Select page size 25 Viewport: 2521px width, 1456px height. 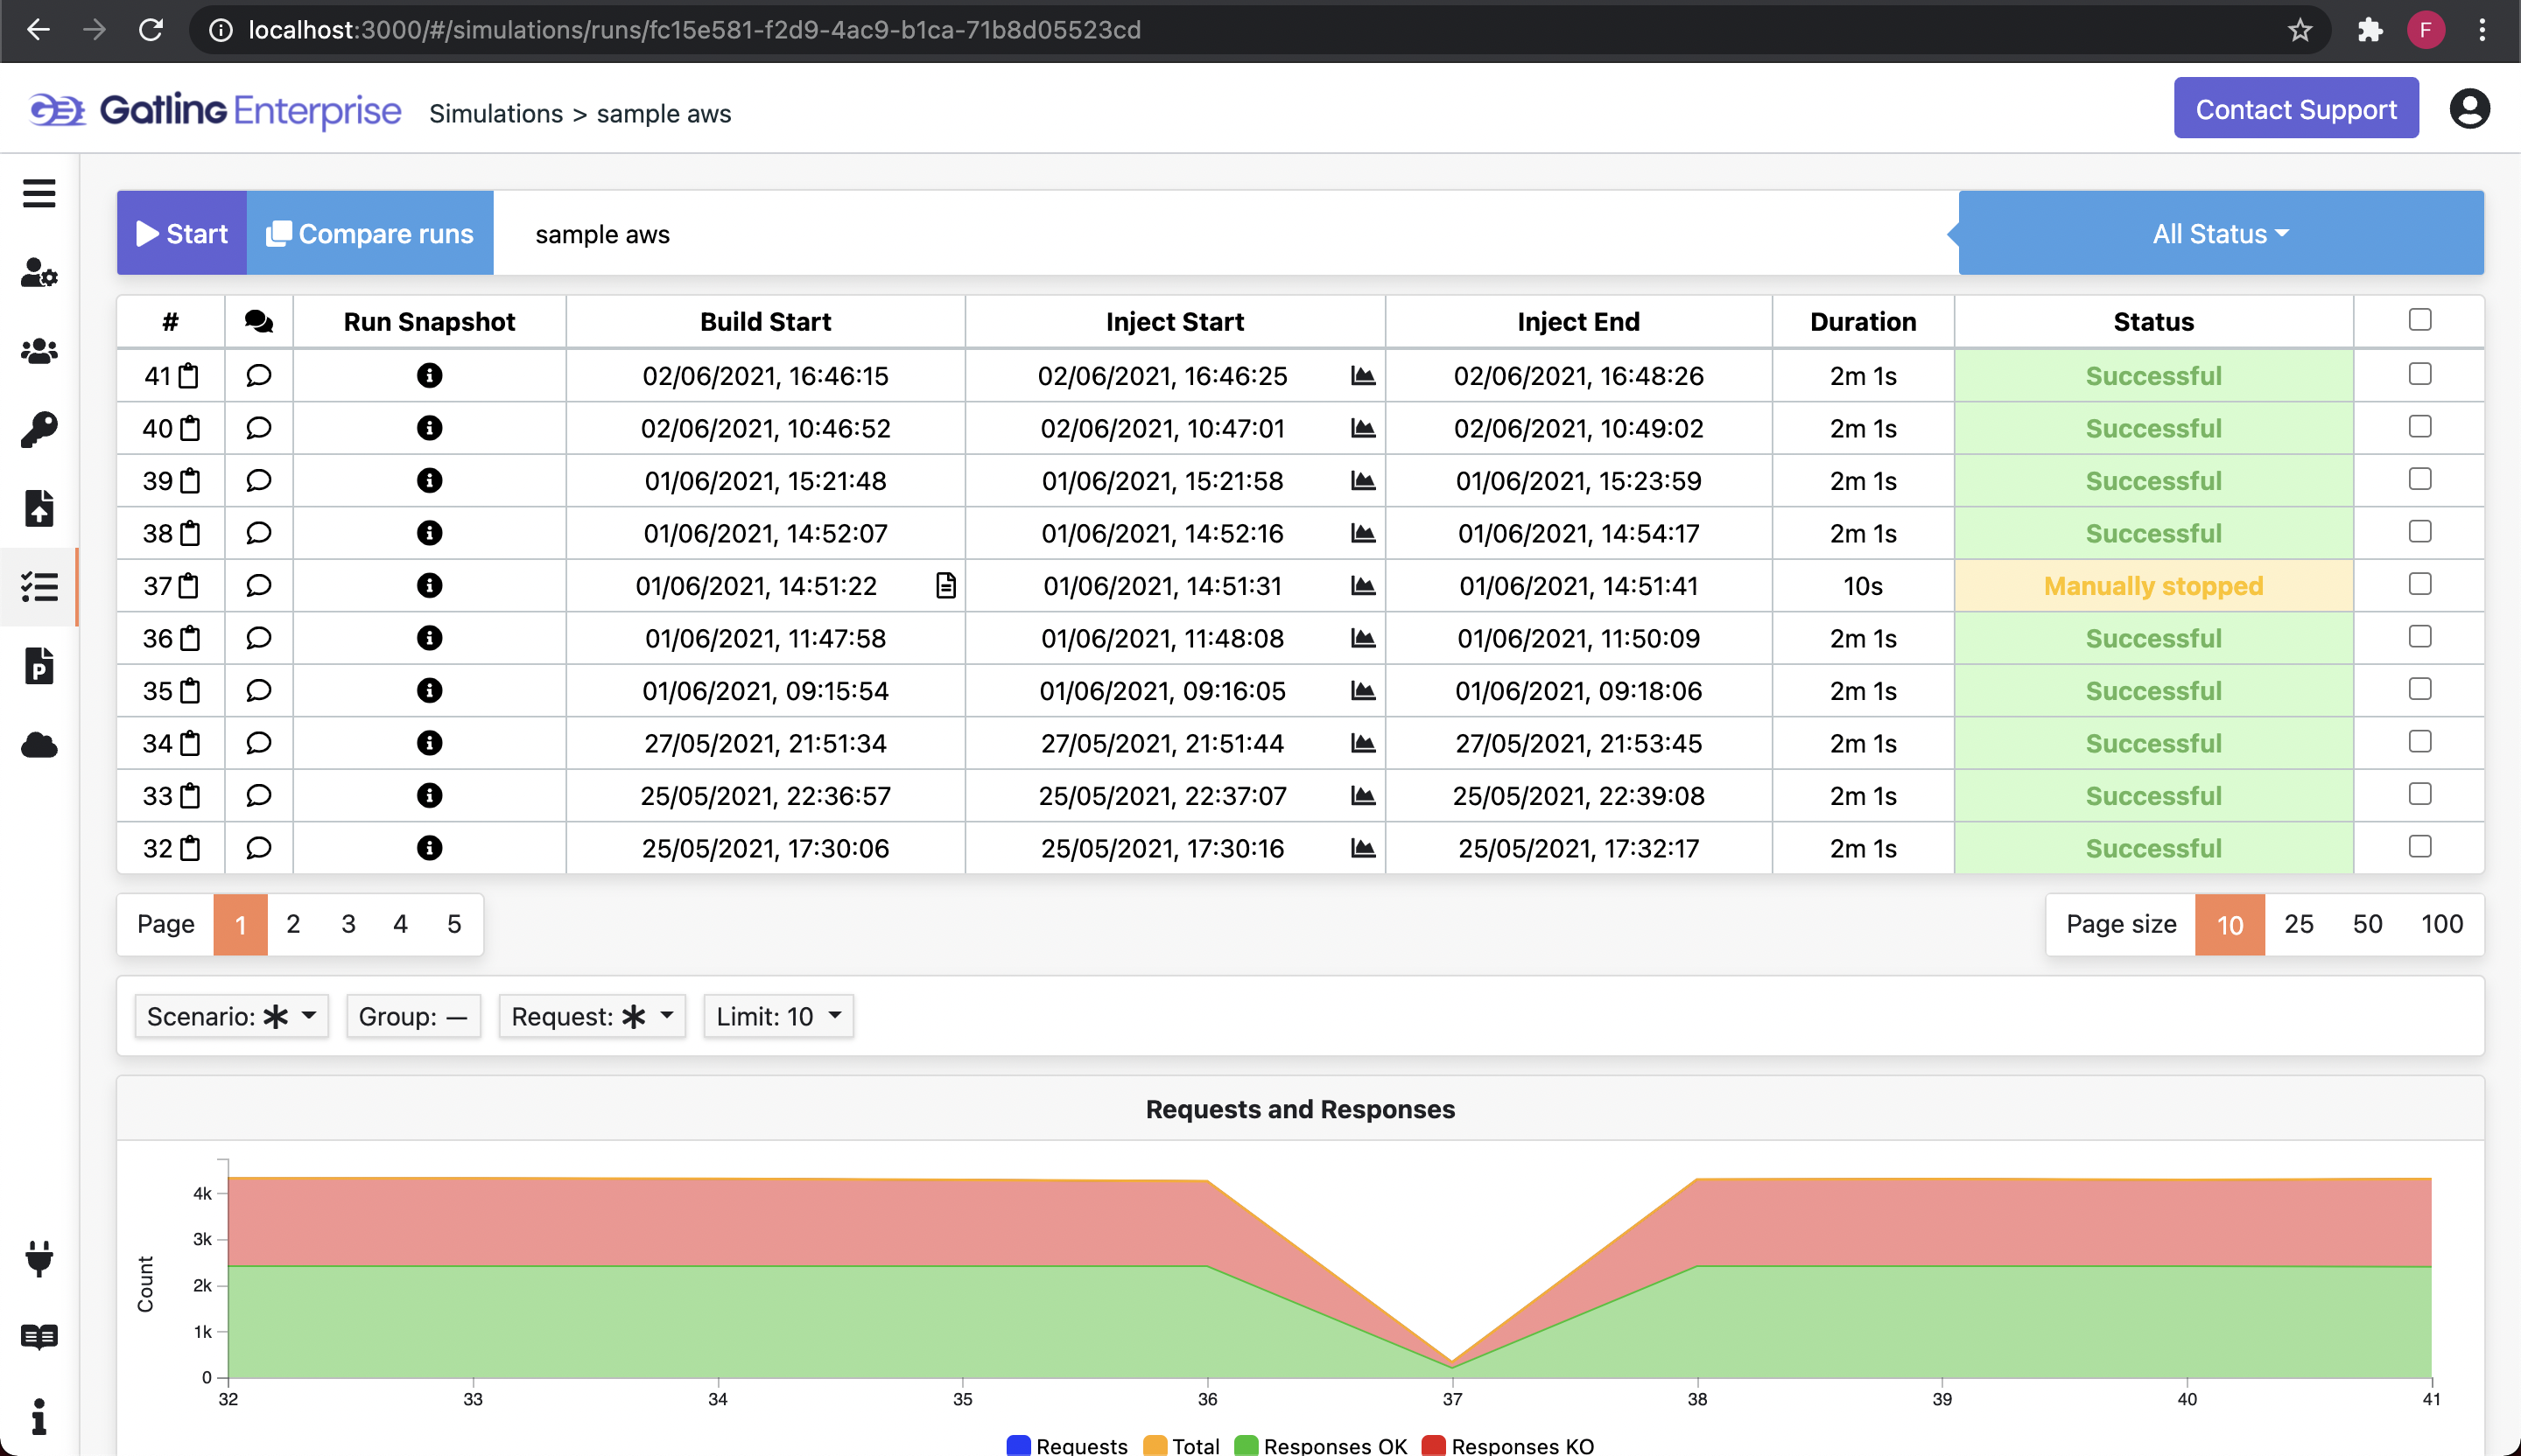(2299, 924)
